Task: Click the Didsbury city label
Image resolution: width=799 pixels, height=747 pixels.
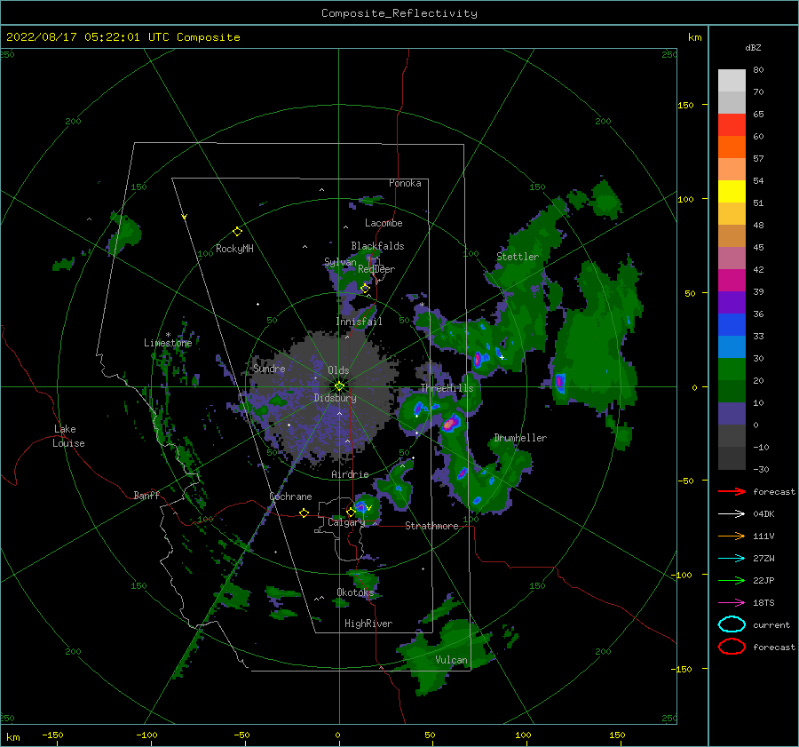Action: [x=335, y=398]
